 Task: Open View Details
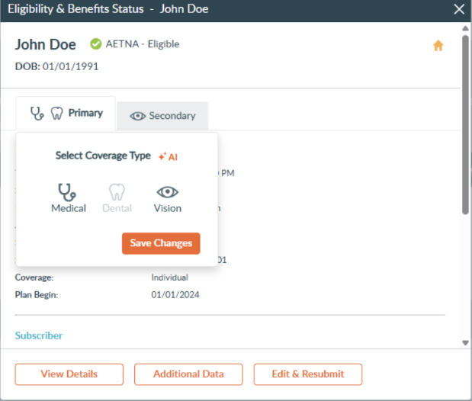[69, 374]
